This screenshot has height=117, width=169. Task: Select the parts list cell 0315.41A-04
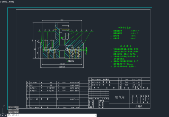coord(34,107)
